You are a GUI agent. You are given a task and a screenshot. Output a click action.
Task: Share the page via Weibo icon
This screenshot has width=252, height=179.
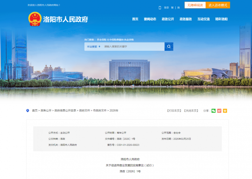[219, 111]
